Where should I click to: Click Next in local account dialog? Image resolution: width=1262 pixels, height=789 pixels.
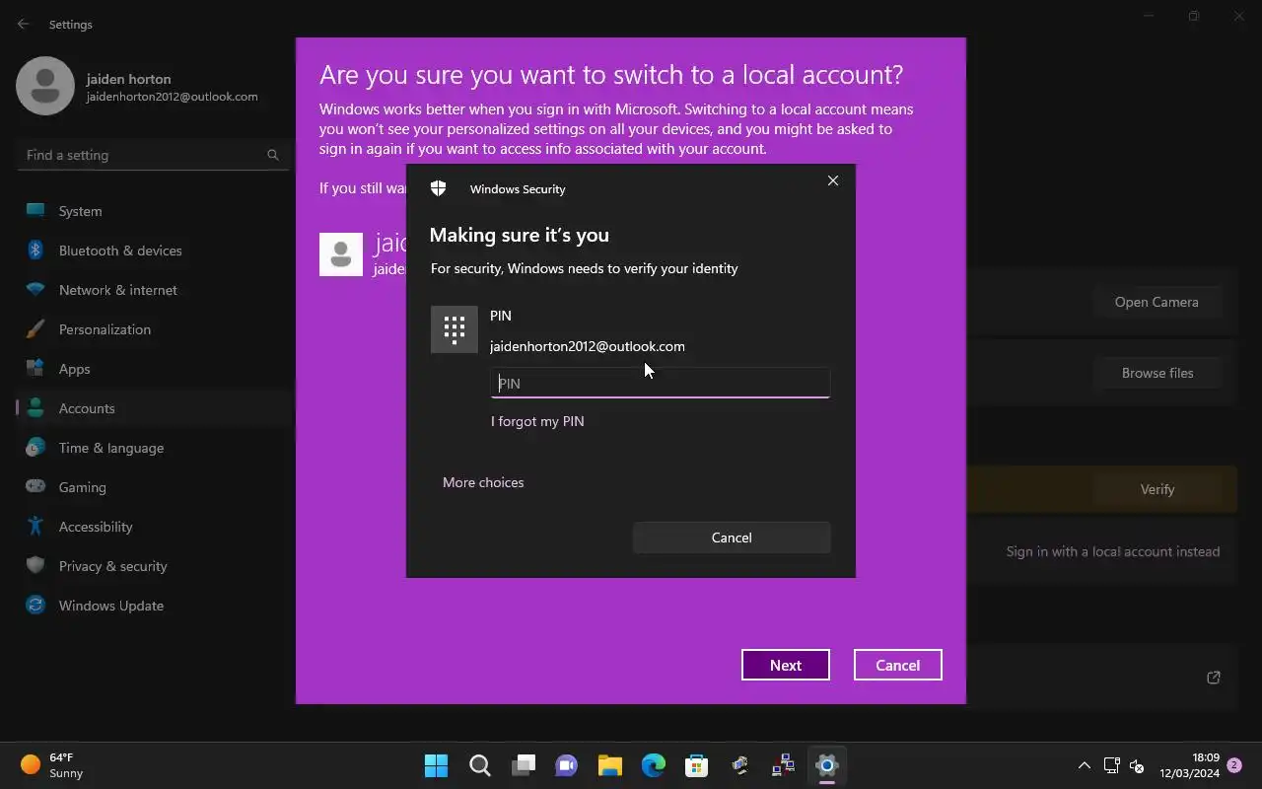(x=786, y=665)
